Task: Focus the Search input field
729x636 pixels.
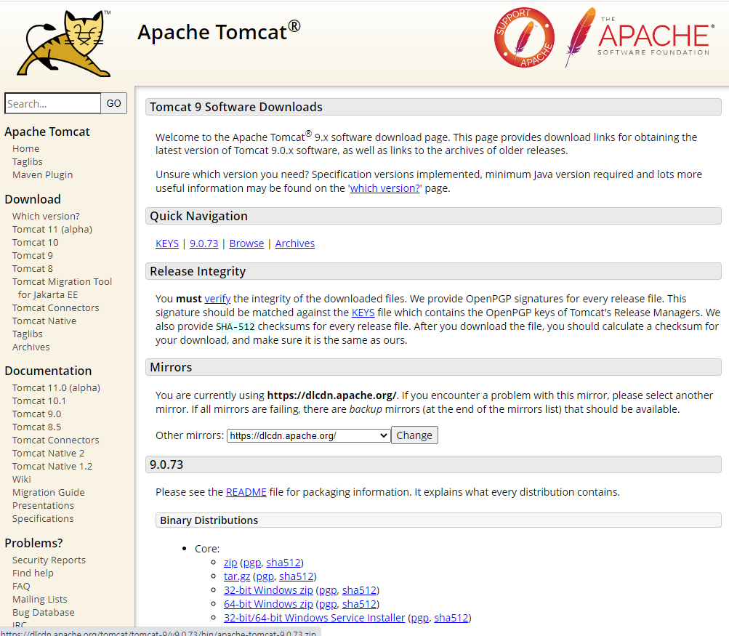Action: click(52, 103)
